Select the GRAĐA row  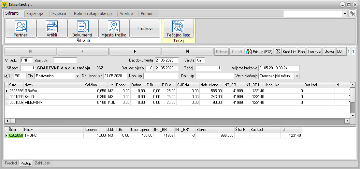click(x=177, y=91)
